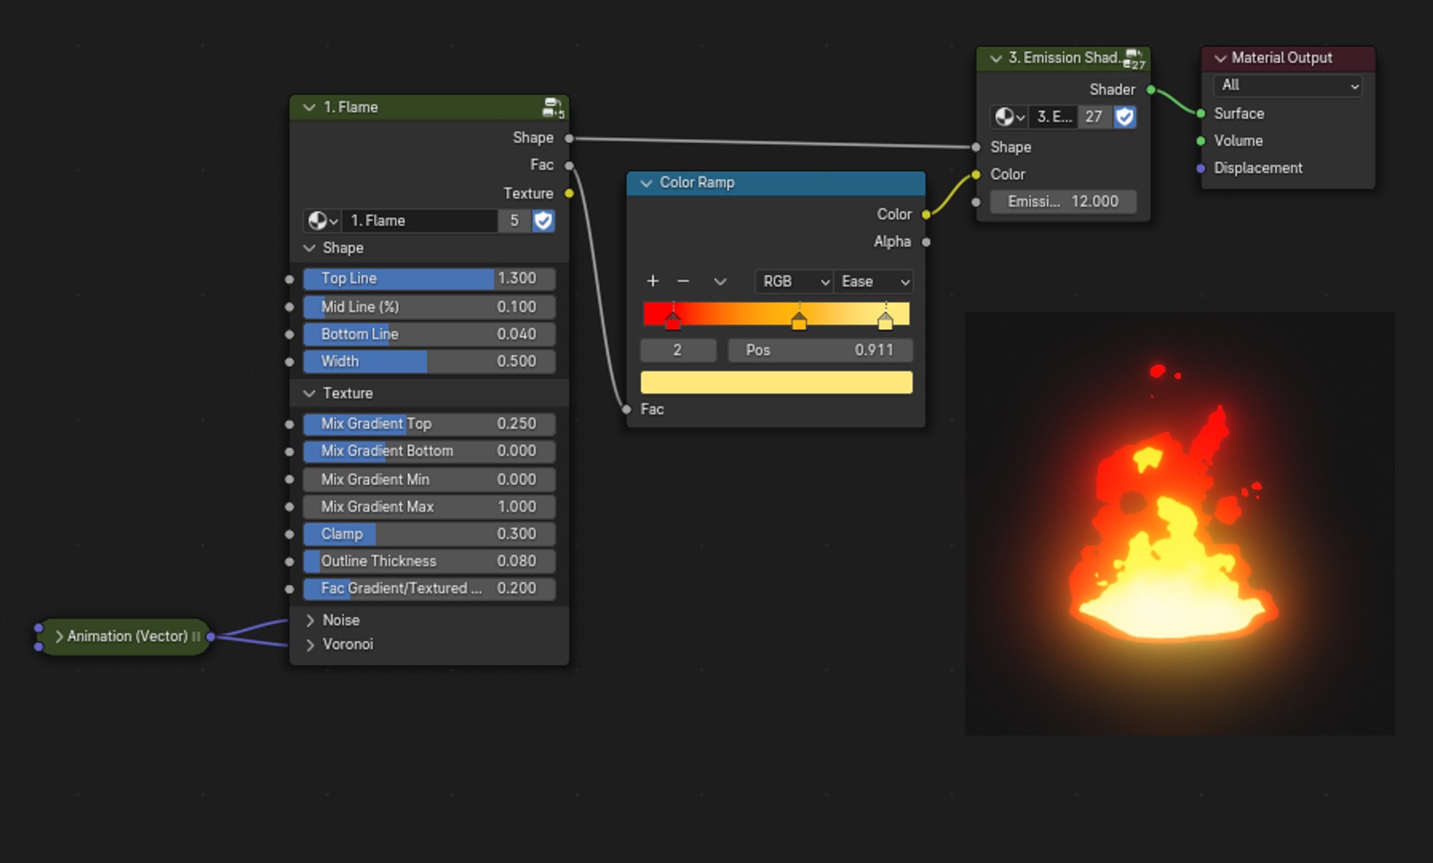Viewport: 1433px width, 863px height.
Task: Add a color stop with the plus icon
Action: click(653, 281)
